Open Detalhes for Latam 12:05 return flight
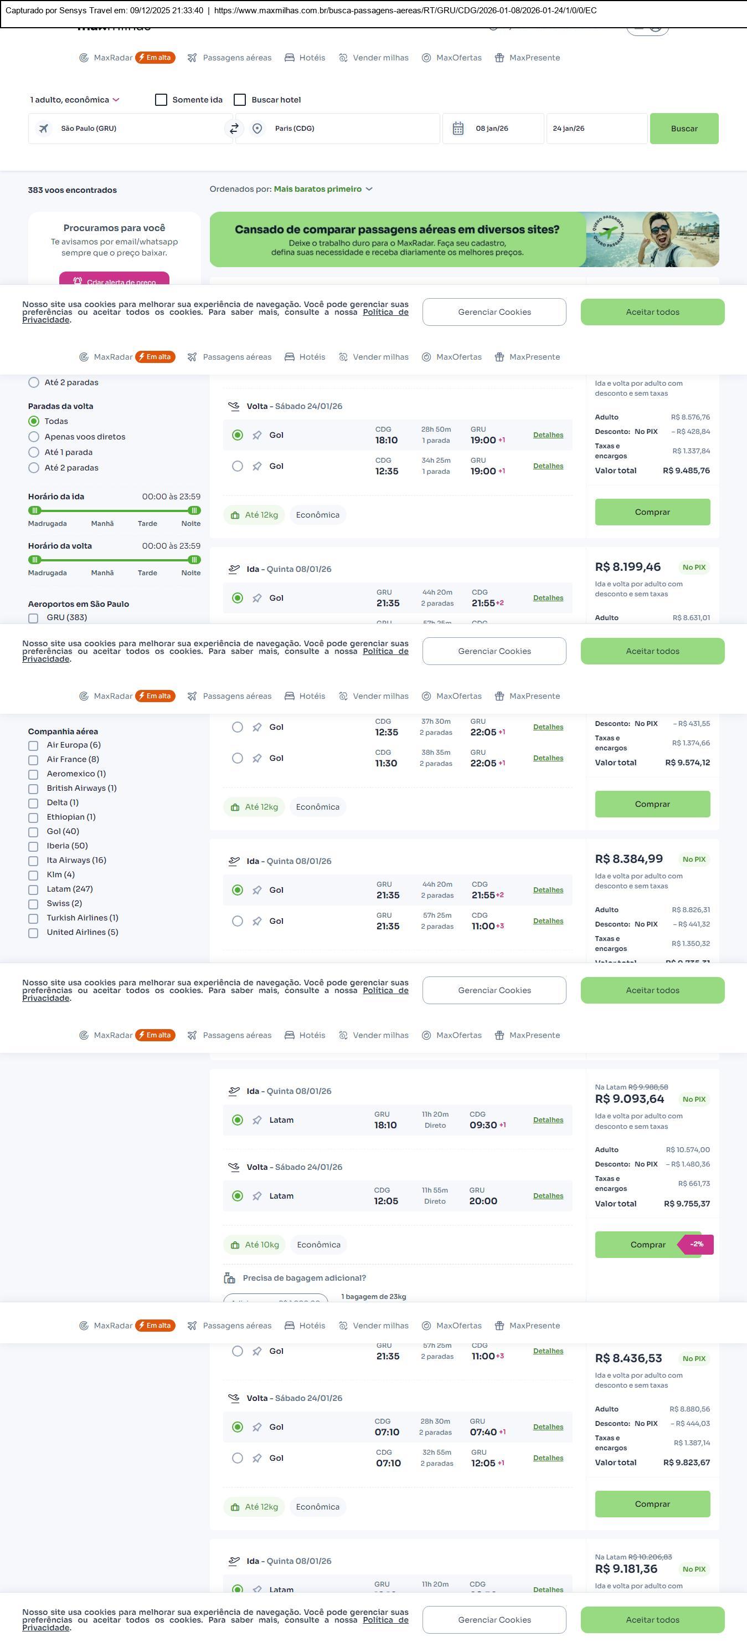Viewport: 747px width, 1647px height. click(x=548, y=1195)
